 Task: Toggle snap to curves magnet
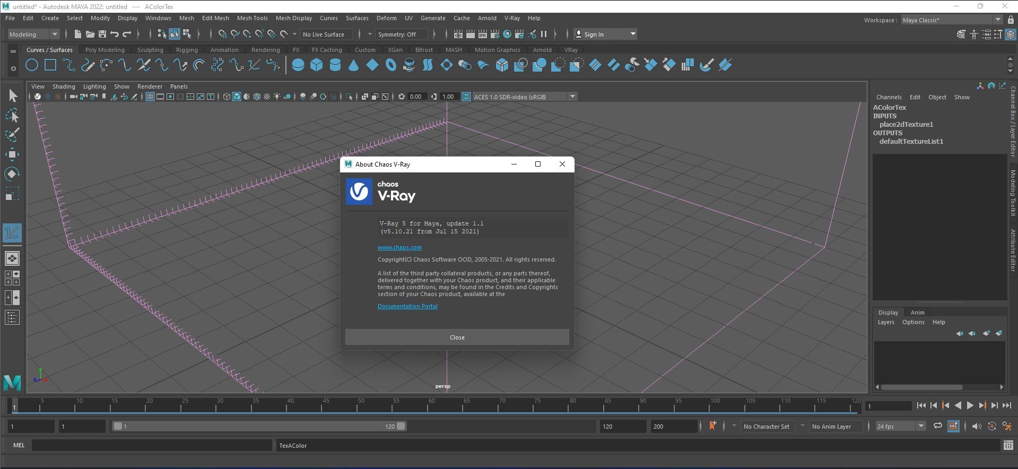tap(235, 34)
